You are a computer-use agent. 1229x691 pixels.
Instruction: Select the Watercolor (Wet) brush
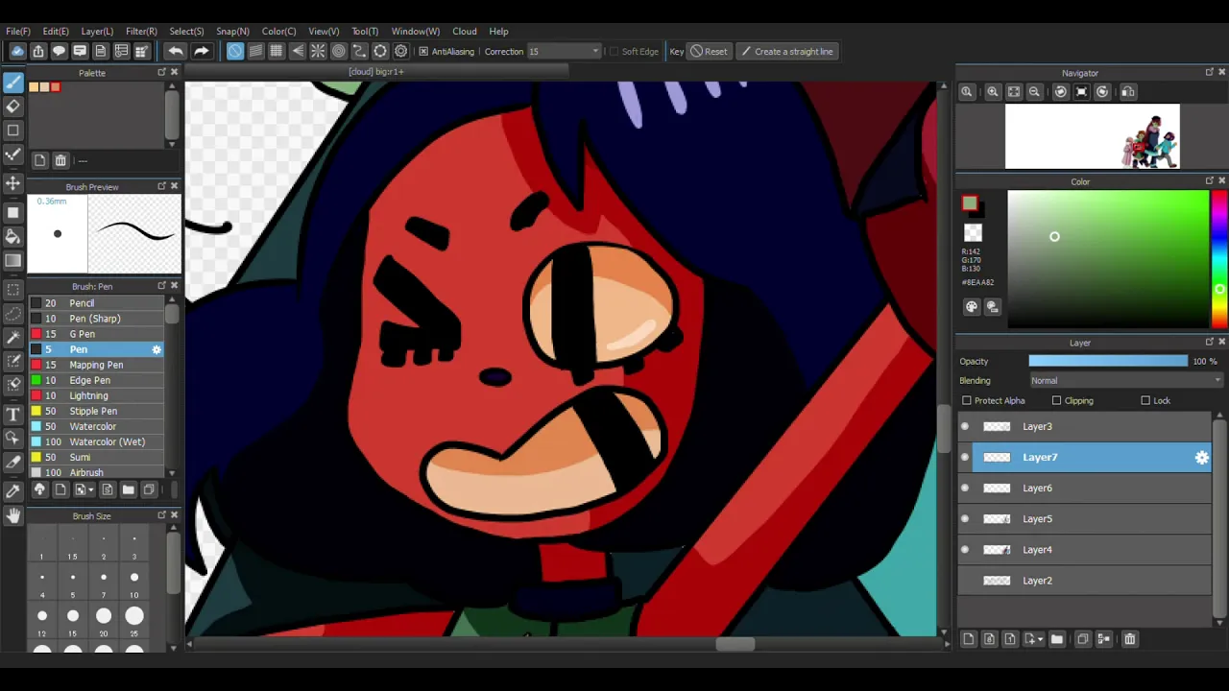[x=96, y=441]
